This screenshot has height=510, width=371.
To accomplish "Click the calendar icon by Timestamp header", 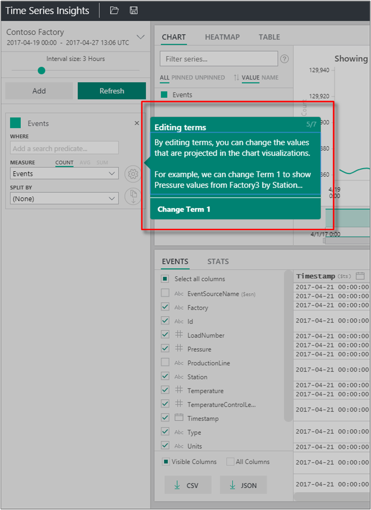I will click(360, 276).
